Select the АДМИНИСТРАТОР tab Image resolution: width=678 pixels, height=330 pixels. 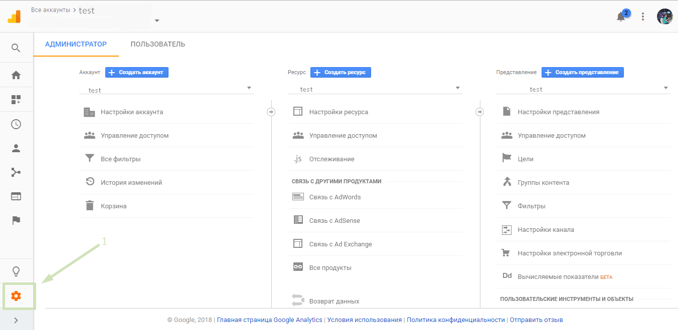(76, 44)
